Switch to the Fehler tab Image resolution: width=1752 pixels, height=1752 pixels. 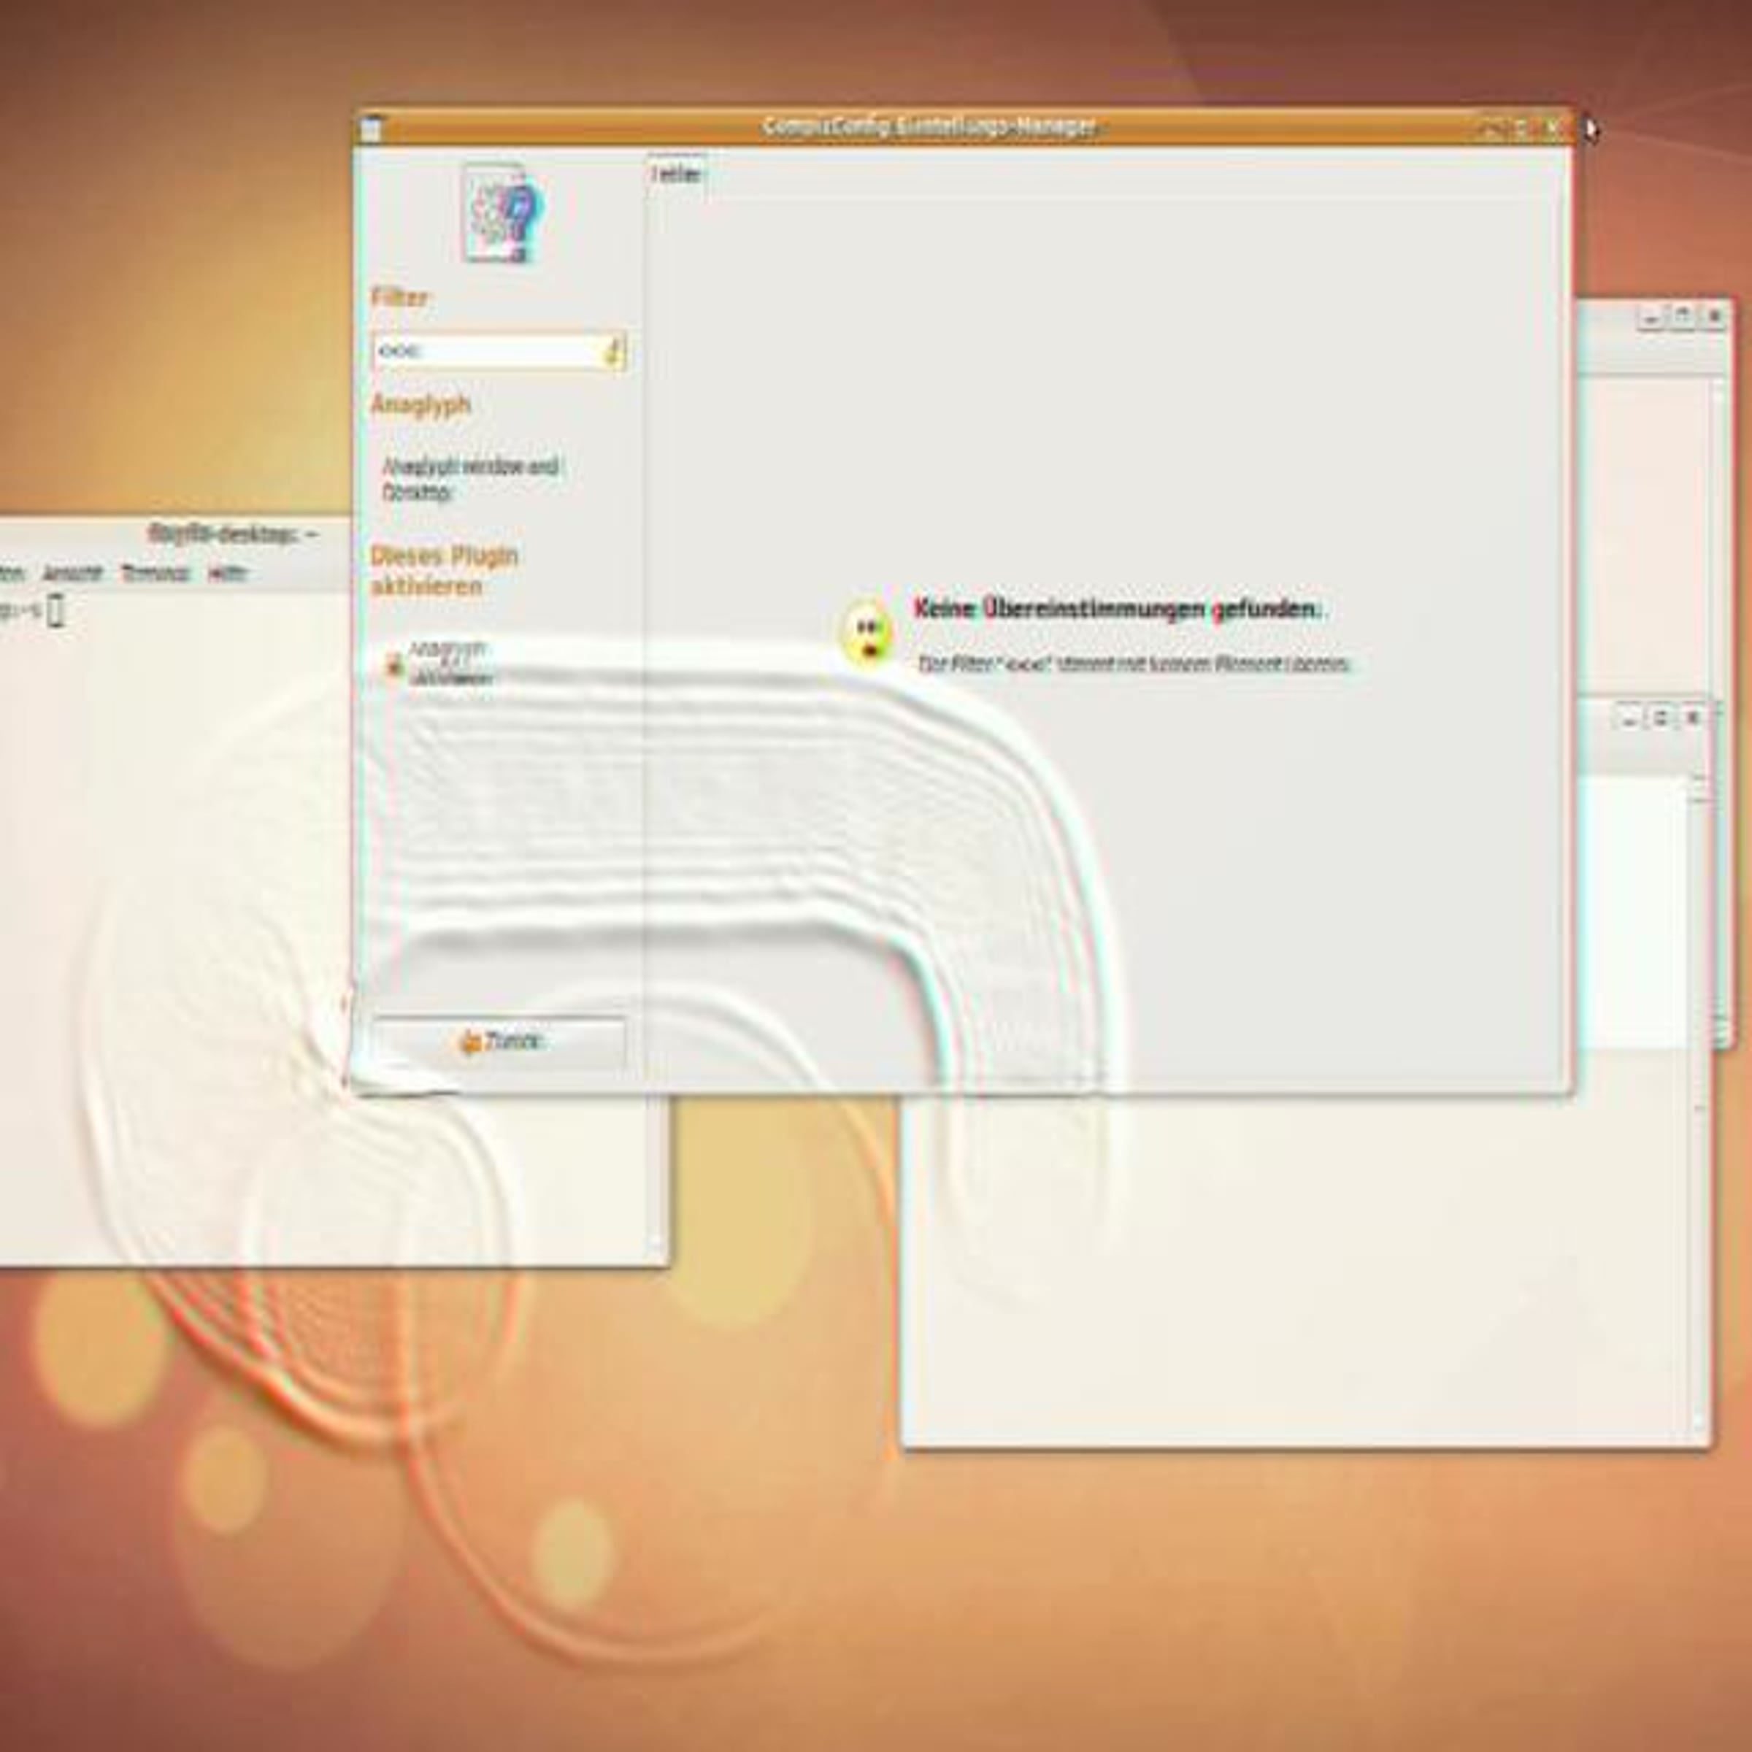coord(677,174)
